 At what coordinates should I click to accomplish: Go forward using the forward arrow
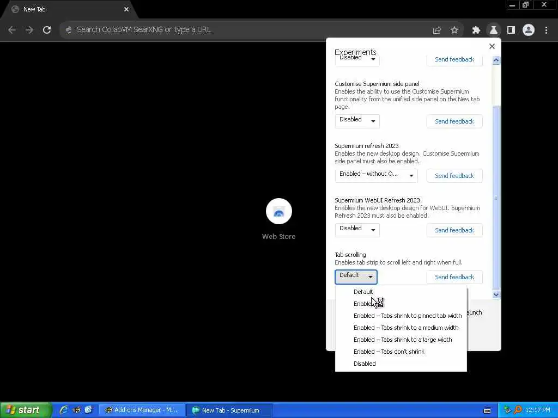click(x=29, y=30)
